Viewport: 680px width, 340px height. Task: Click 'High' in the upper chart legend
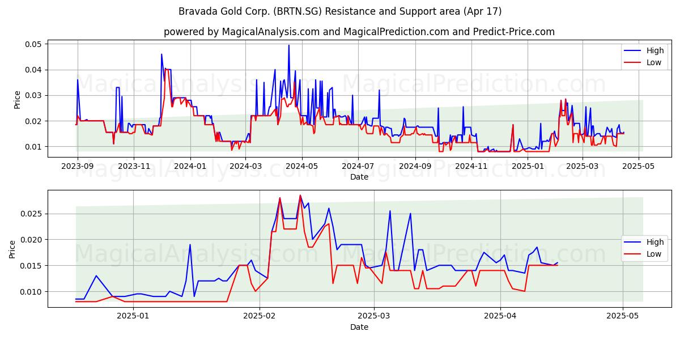[x=655, y=50]
